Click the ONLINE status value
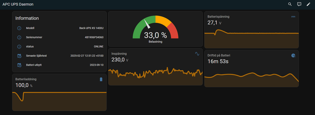Image resolution: width=315 pixels, height=115 pixels. (x=99, y=47)
